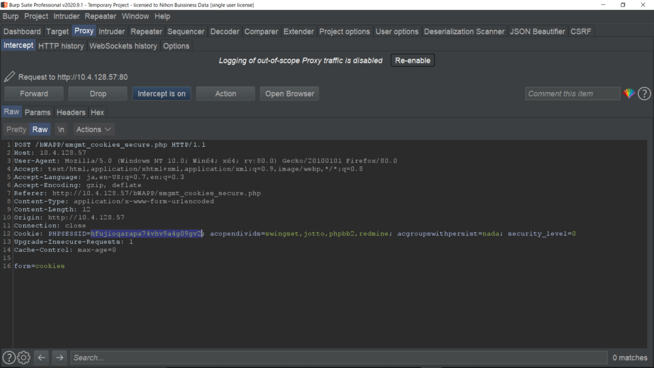The height and width of the screenshot is (368, 654).
Task: Open the Help menu
Action: click(162, 16)
